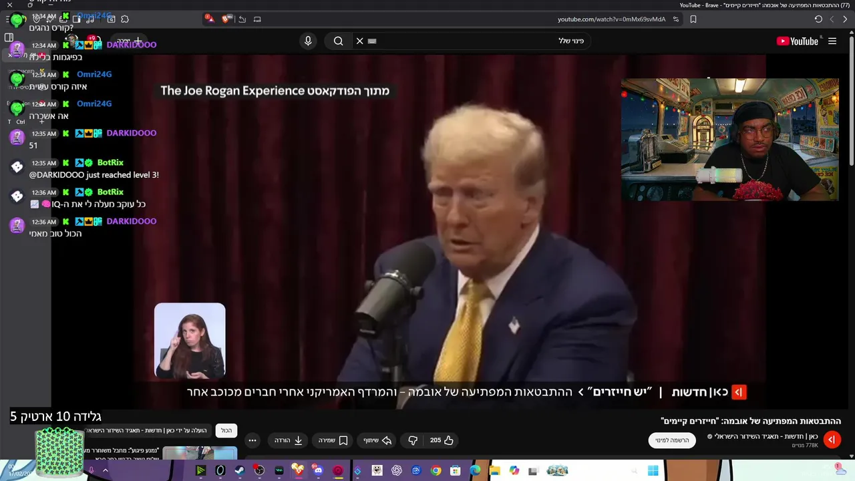
Task: Clear the search box with the X
Action: 359,41
